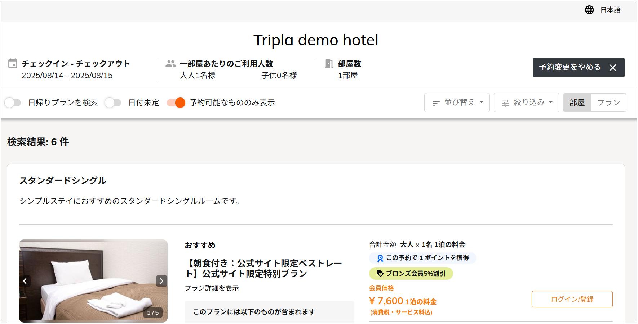
Task: Click 予約変更をやめる button
Action: point(579,67)
